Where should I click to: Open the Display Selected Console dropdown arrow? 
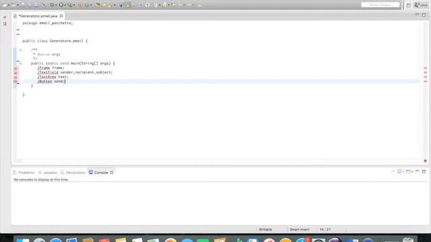coord(403,172)
